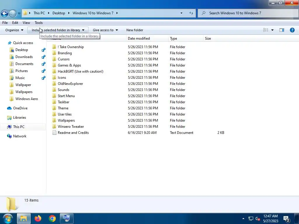Expand the address bar history dropdown
The image size is (299, 224).
[181, 13]
